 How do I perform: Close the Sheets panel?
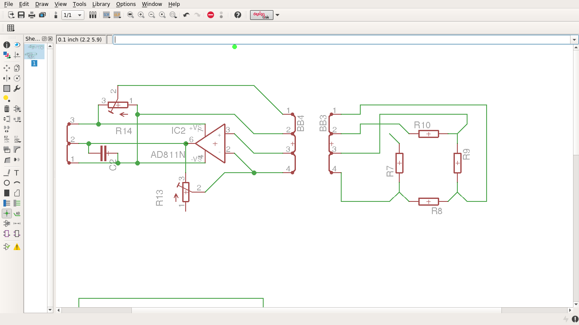pyautogui.click(x=50, y=39)
